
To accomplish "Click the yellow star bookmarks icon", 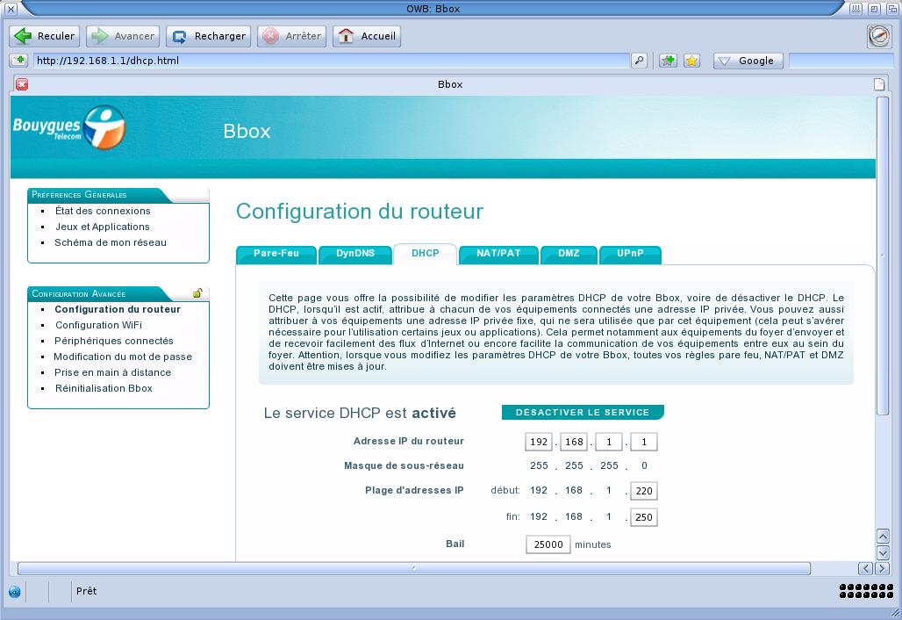I will click(x=691, y=61).
